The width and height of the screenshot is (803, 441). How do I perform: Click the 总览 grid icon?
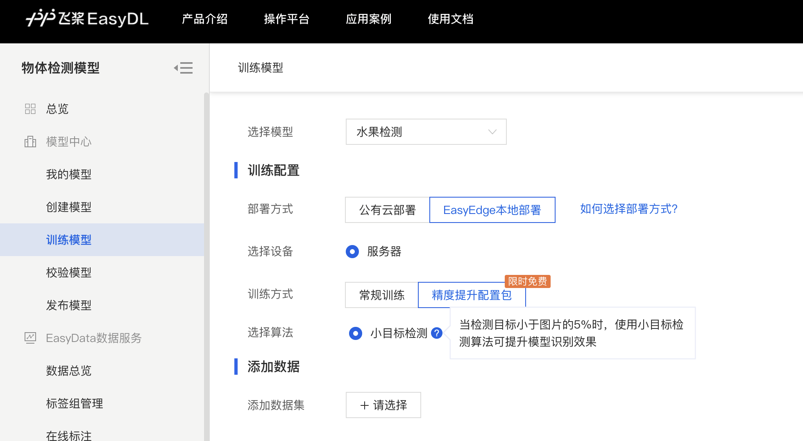(30, 109)
